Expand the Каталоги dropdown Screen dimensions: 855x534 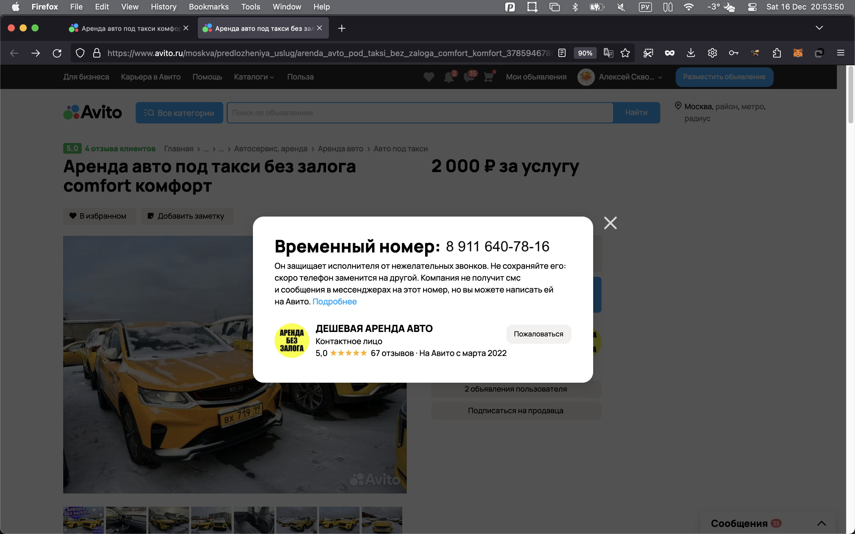(x=254, y=77)
